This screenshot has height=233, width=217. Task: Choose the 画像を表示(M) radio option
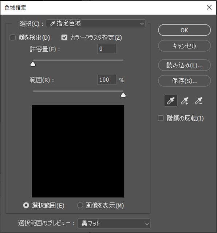80,205
